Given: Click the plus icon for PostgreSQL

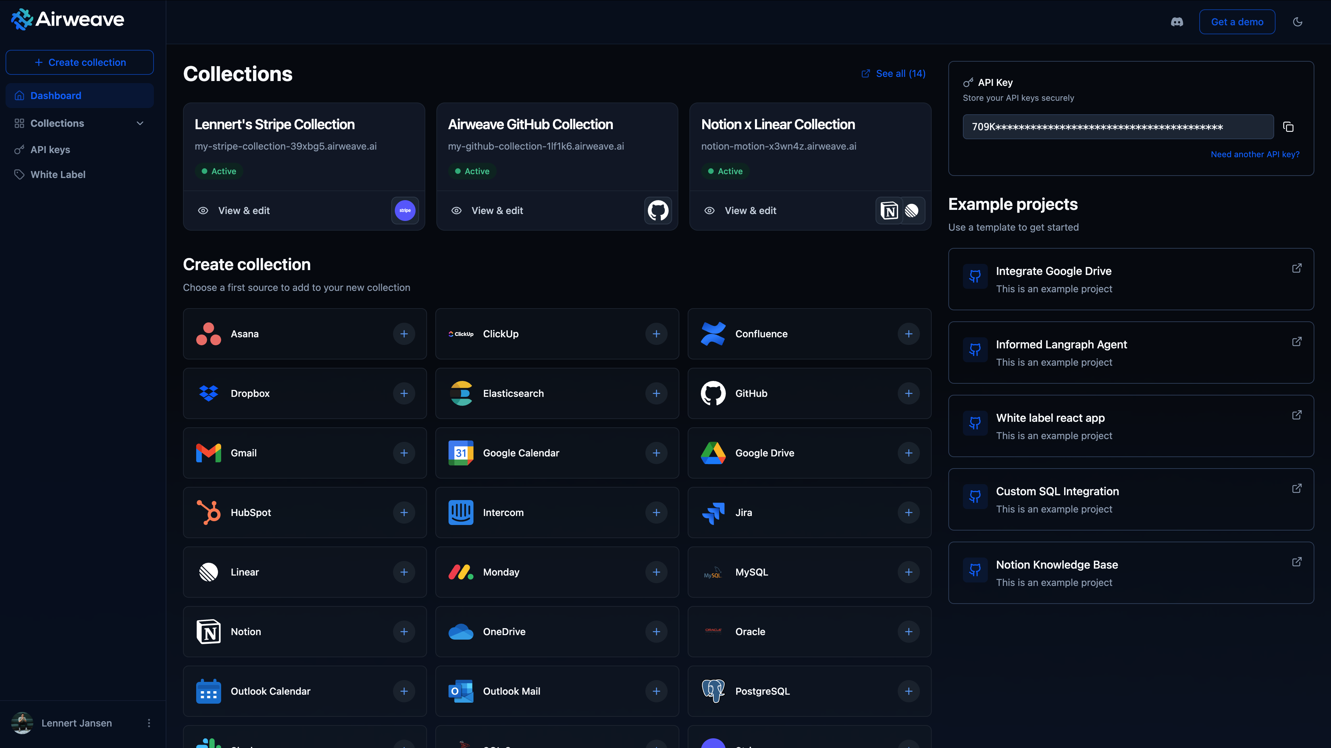Looking at the screenshot, I should tap(908, 691).
